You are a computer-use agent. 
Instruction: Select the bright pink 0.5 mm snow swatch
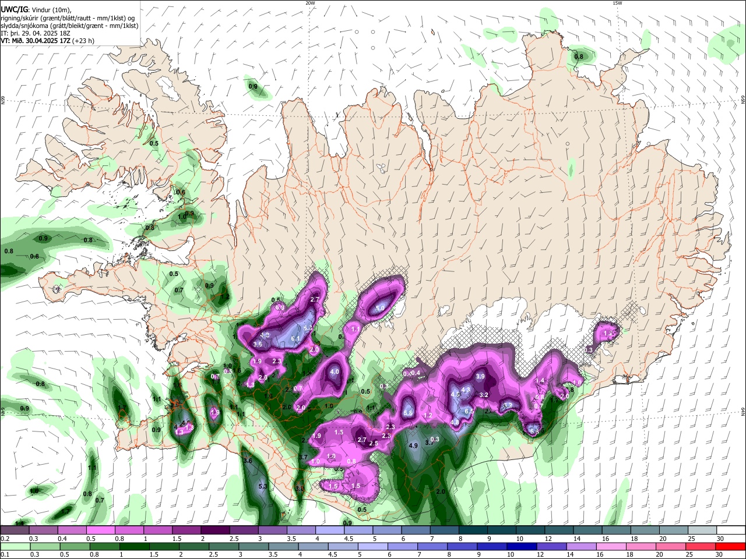(100, 530)
